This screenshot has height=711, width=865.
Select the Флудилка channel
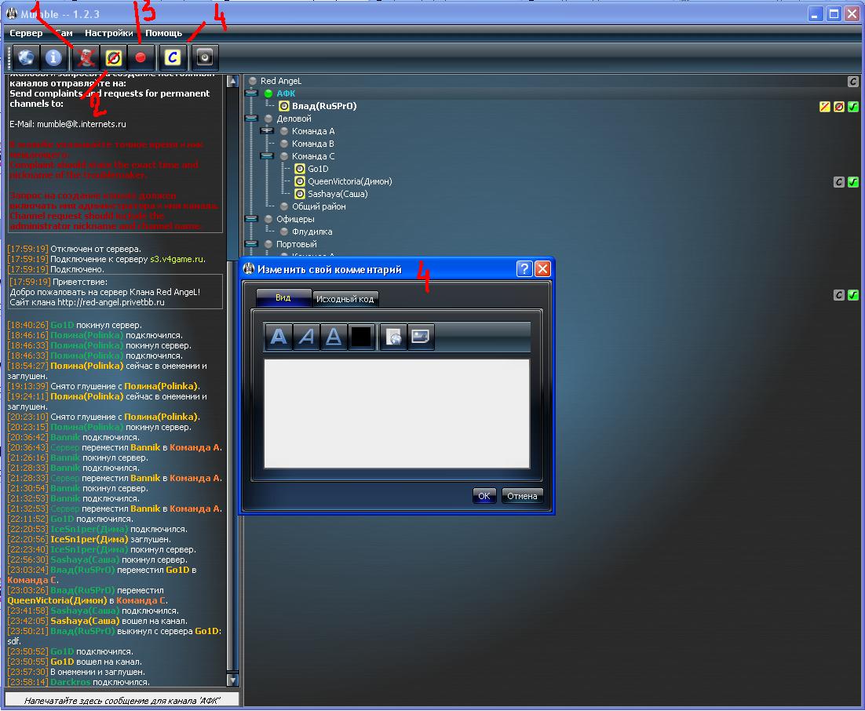pos(312,232)
